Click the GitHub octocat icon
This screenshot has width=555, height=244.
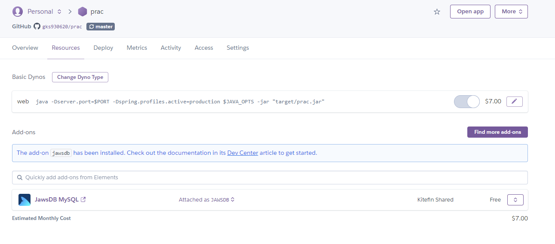click(37, 27)
